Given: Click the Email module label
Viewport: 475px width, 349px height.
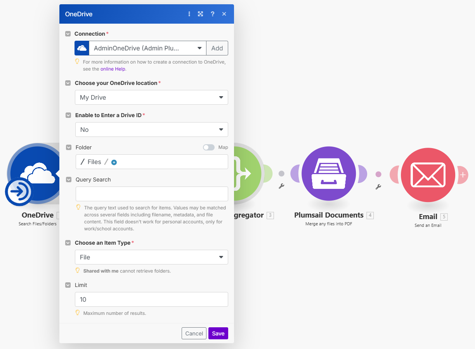Looking at the screenshot, I should click(x=428, y=217).
